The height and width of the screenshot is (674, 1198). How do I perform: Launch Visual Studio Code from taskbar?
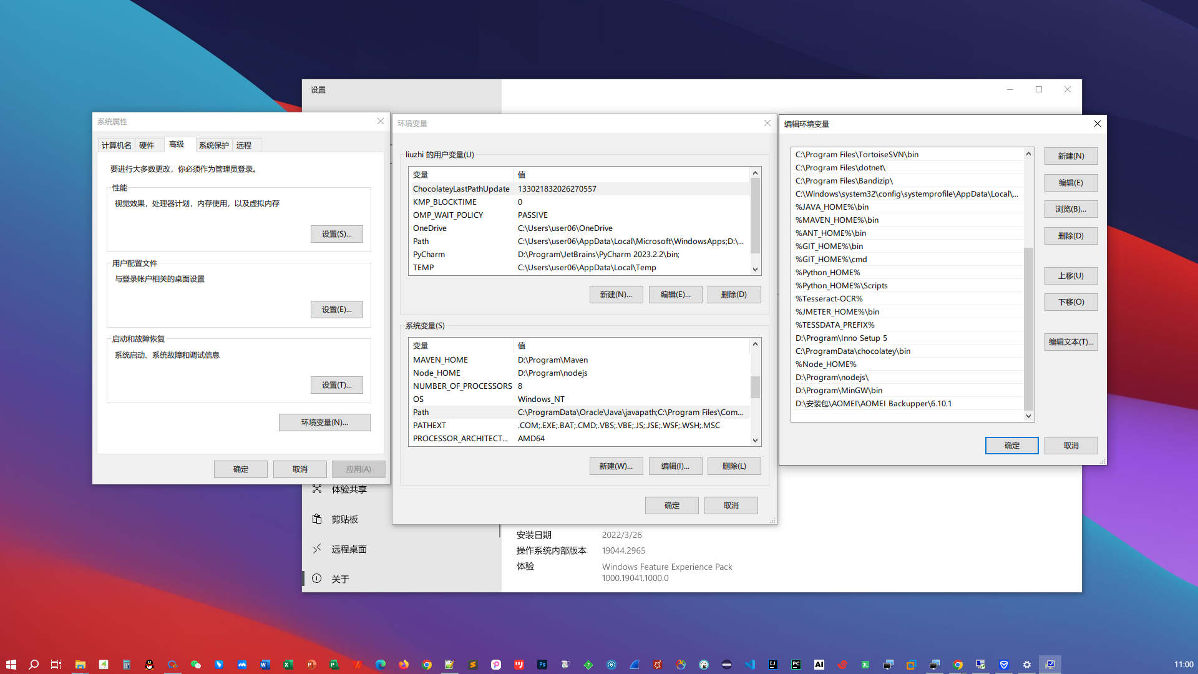tap(750, 665)
